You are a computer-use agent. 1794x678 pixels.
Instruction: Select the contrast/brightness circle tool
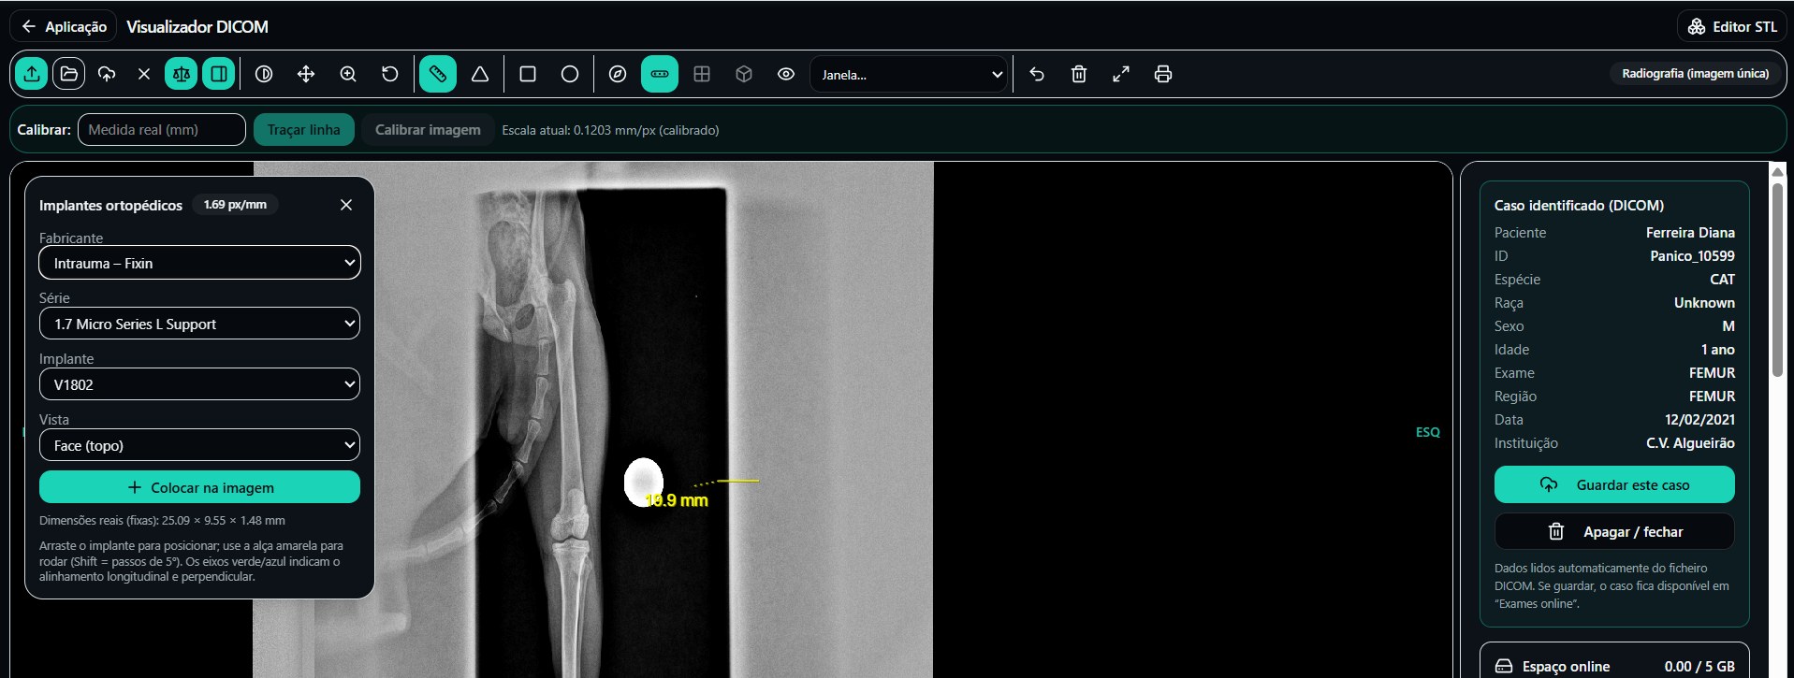point(264,74)
